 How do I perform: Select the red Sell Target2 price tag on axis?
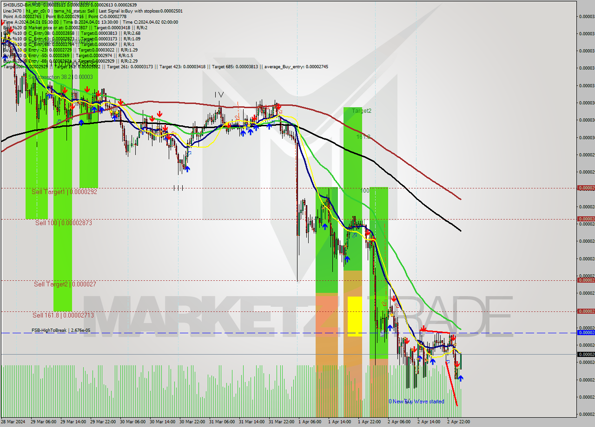pos(586,280)
